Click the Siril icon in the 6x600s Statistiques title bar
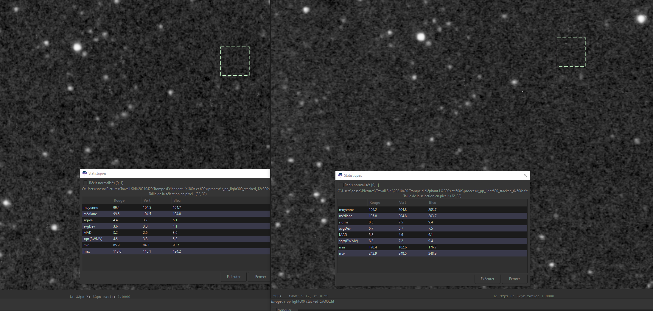 340,175
